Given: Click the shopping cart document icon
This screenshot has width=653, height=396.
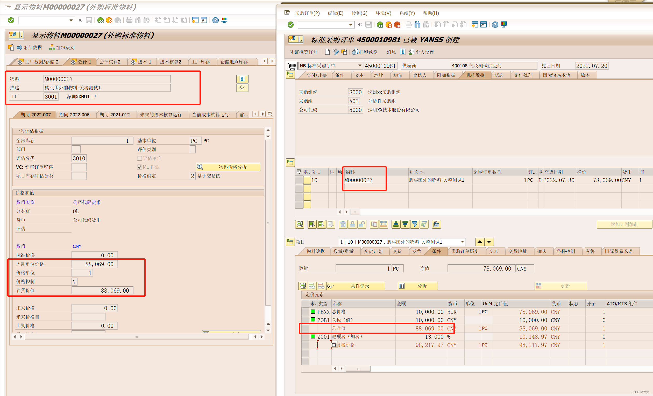Looking at the screenshot, I should [x=292, y=66].
